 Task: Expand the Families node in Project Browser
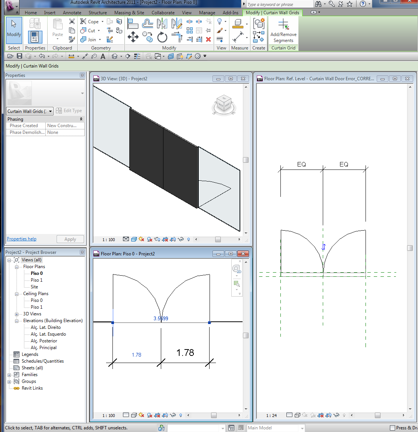tap(9, 375)
